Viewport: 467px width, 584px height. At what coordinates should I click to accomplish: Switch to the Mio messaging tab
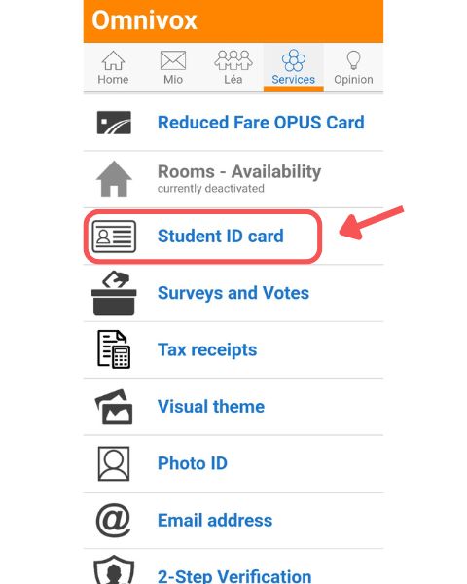(173, 67)
